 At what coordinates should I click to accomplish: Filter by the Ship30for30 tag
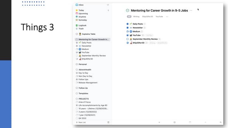click(x=148, y=16)
